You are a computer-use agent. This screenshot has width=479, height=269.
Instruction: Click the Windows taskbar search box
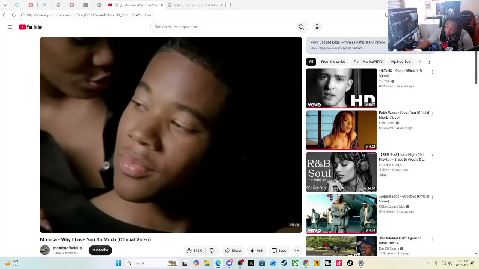coord(152,263)
